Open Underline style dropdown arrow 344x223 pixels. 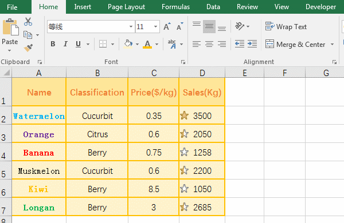pyautogui.click(x=88, y=44)
